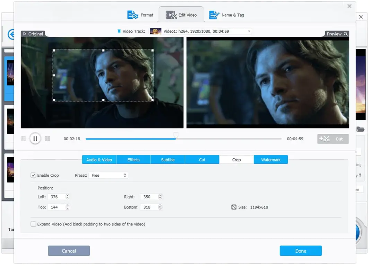Click the Size aspect-ratio icon

point(234,207)
